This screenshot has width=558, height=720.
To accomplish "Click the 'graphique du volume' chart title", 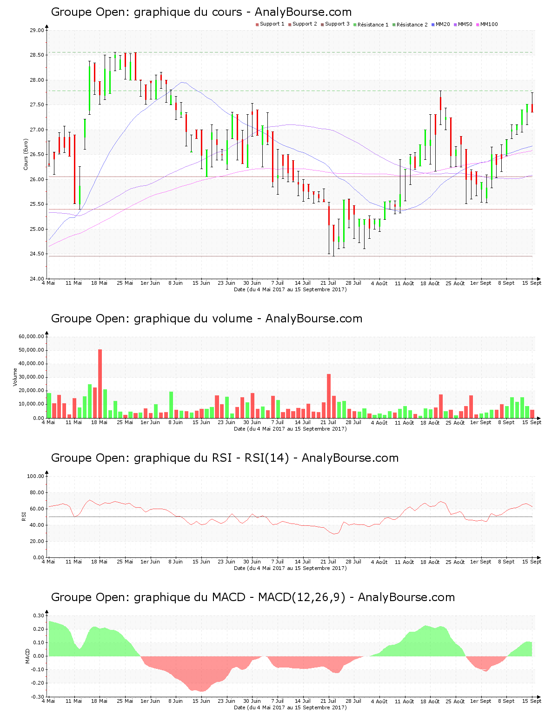I will click(x=206, y=319).
